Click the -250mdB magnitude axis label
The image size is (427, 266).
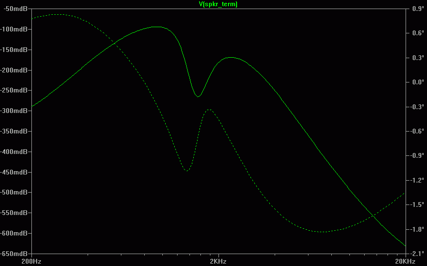tap(14, 90)
